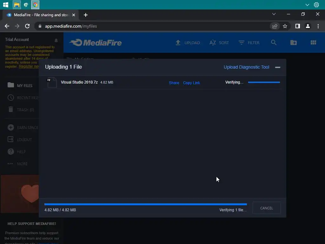Screen dimensions: 325x244
Task: Open Windows Start menu
Action: point(6,4)
